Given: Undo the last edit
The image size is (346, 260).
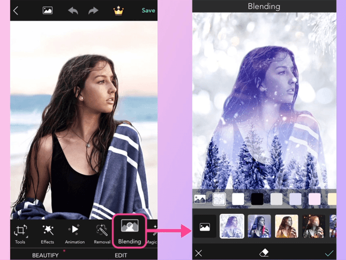Looking at the screenshot, I should click(x=72, y=10).
